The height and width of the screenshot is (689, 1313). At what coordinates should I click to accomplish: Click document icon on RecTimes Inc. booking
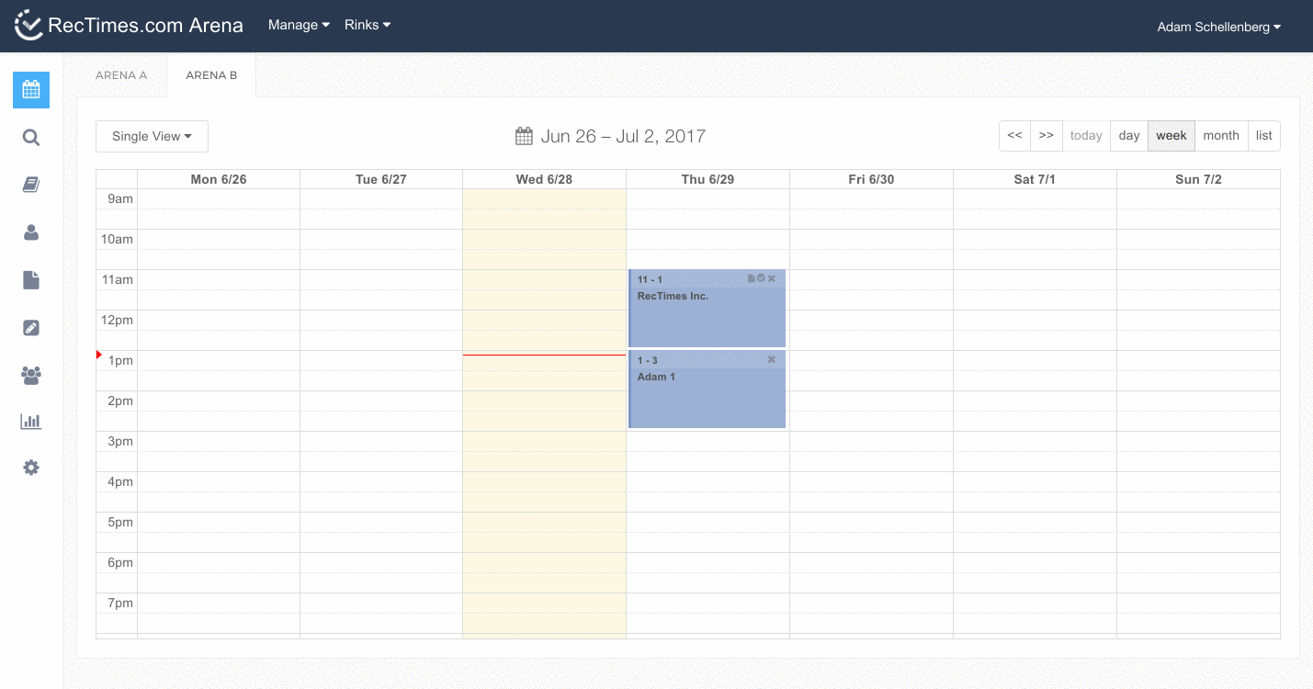[752, 278]
